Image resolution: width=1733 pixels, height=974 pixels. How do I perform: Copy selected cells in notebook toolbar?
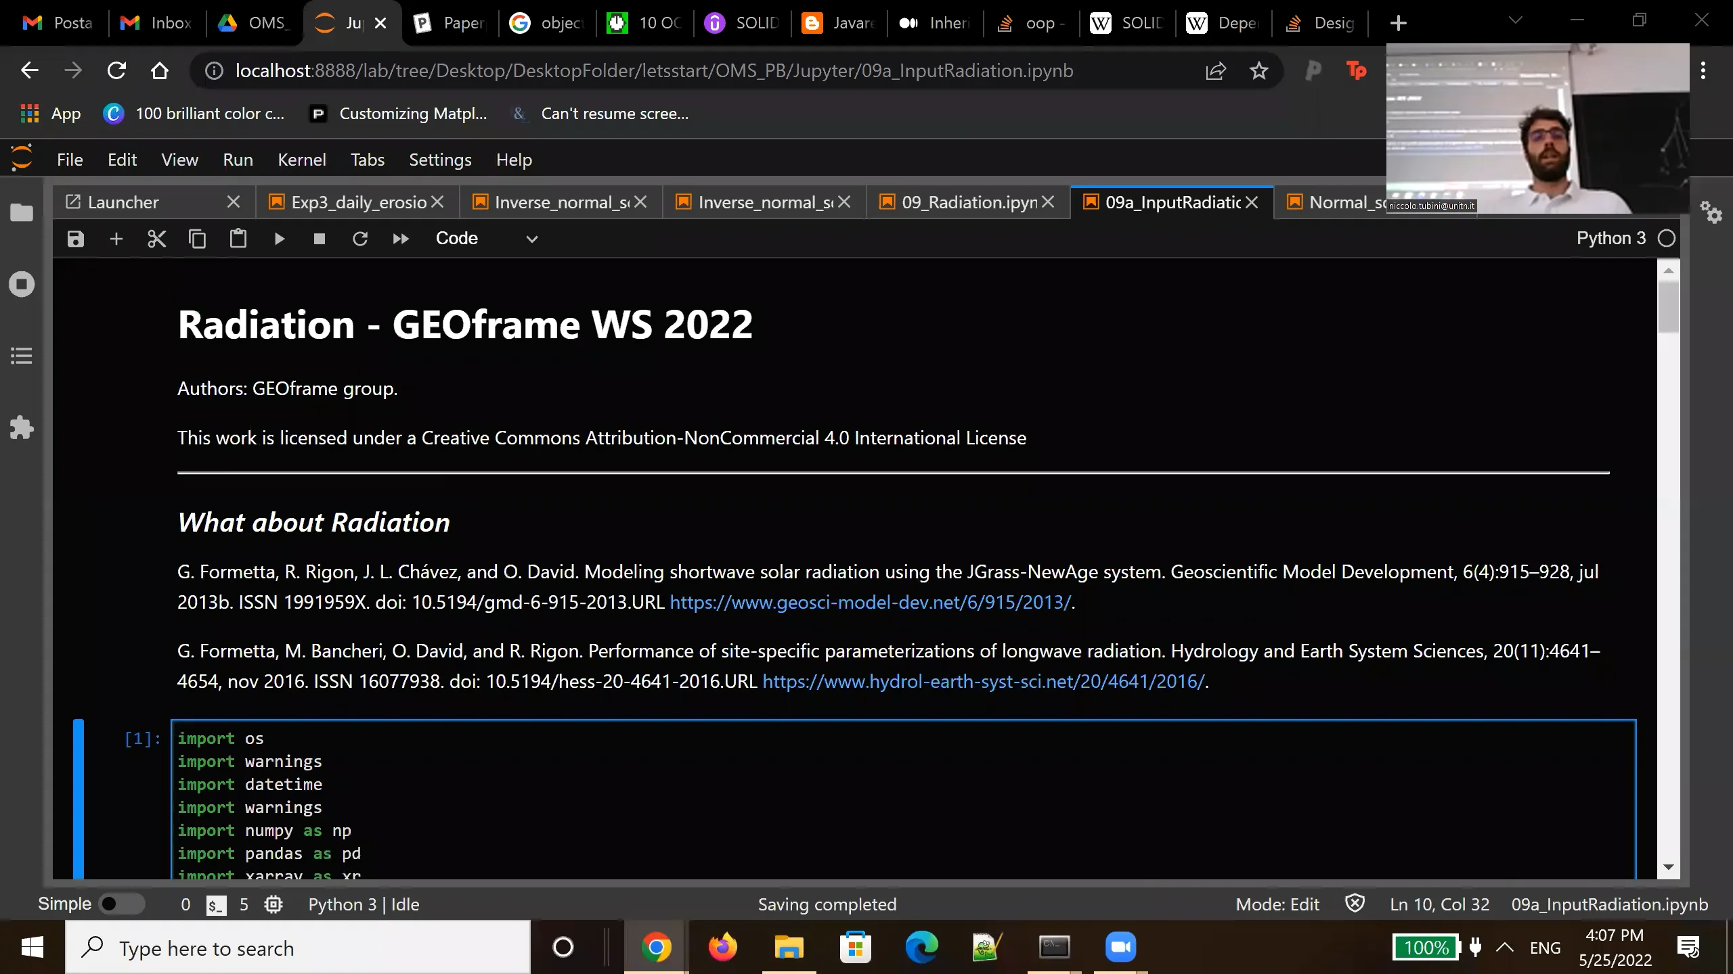point(197,239)
